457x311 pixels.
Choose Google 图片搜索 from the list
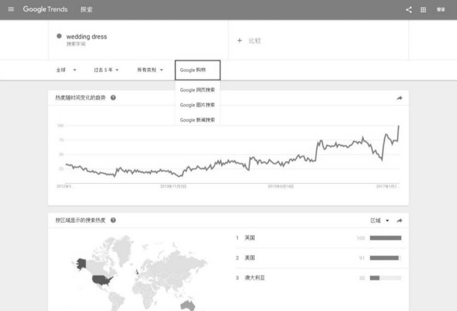click(x=198, y=105)
